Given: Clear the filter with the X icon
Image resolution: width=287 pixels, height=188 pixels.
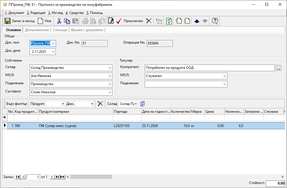Looking at the screenshot, I should click(100, 104).
